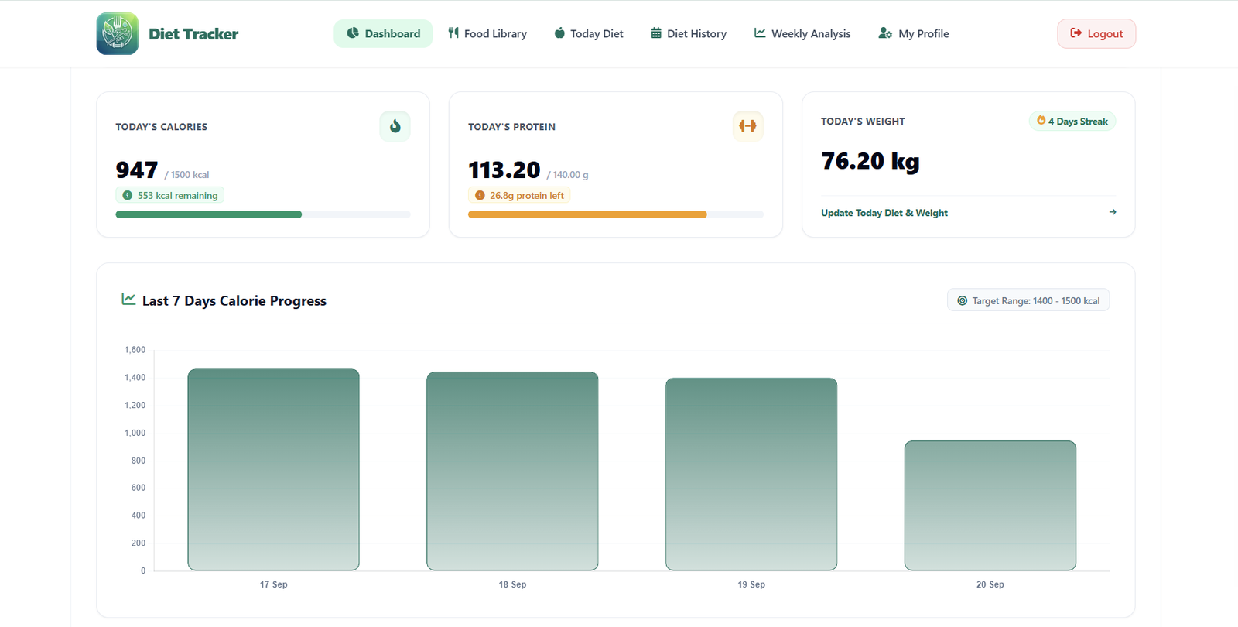Click the 113.20 protein value
This screenshot has height=627, width=1238.
(504, 170)
